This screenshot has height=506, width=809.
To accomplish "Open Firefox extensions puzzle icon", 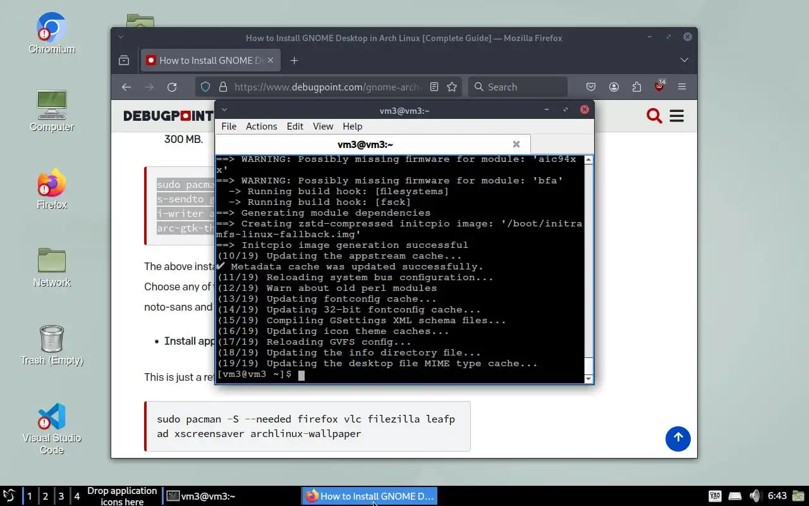I will (636, 87).
